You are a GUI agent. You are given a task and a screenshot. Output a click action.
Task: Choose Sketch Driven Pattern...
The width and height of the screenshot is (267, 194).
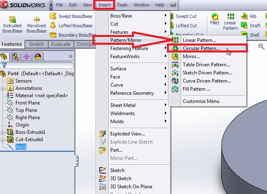tap(207, 73)
